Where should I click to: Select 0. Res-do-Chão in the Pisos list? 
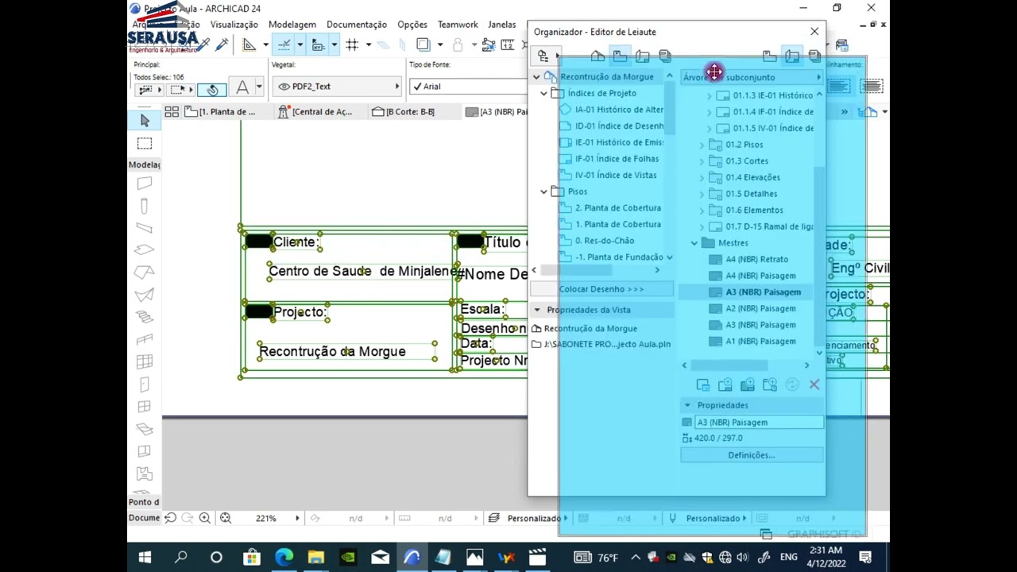605,241
